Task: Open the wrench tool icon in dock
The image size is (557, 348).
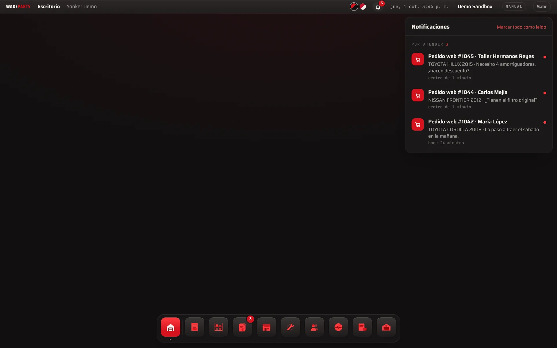Action: pos(290,327)
